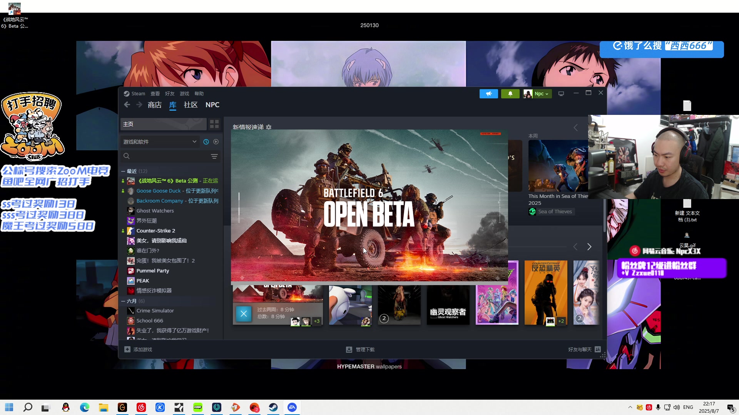Image resolution: width=739 pixels, height=415 pixels.
Task: Open the 查看 menu
Action: [x=155, y=94]
